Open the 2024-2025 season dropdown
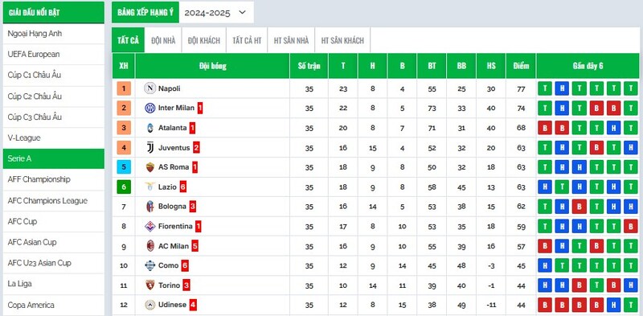The image size is (643, 316). (x=216, y=12)
